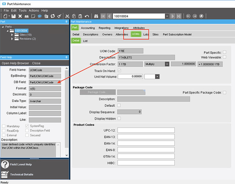Screen dimensions: 235x184
Task: Enable the Web Viewable checkbox
Action: click(x=224, y=57)
